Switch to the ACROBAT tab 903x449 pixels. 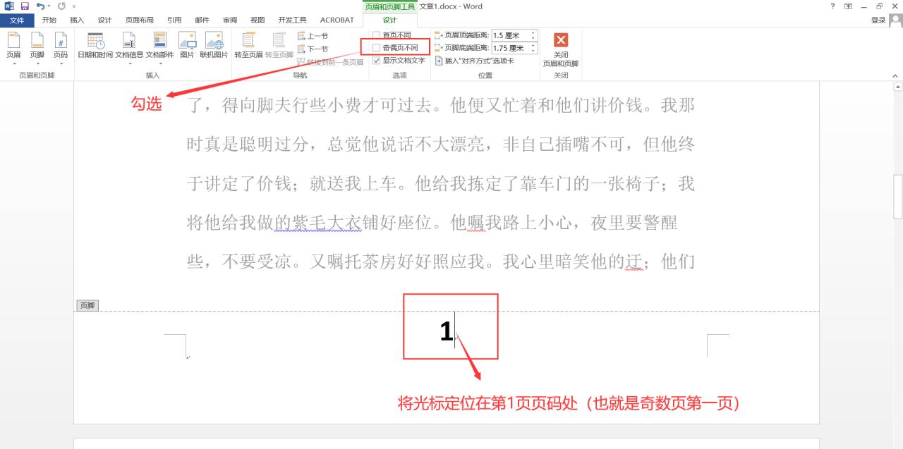337,20
